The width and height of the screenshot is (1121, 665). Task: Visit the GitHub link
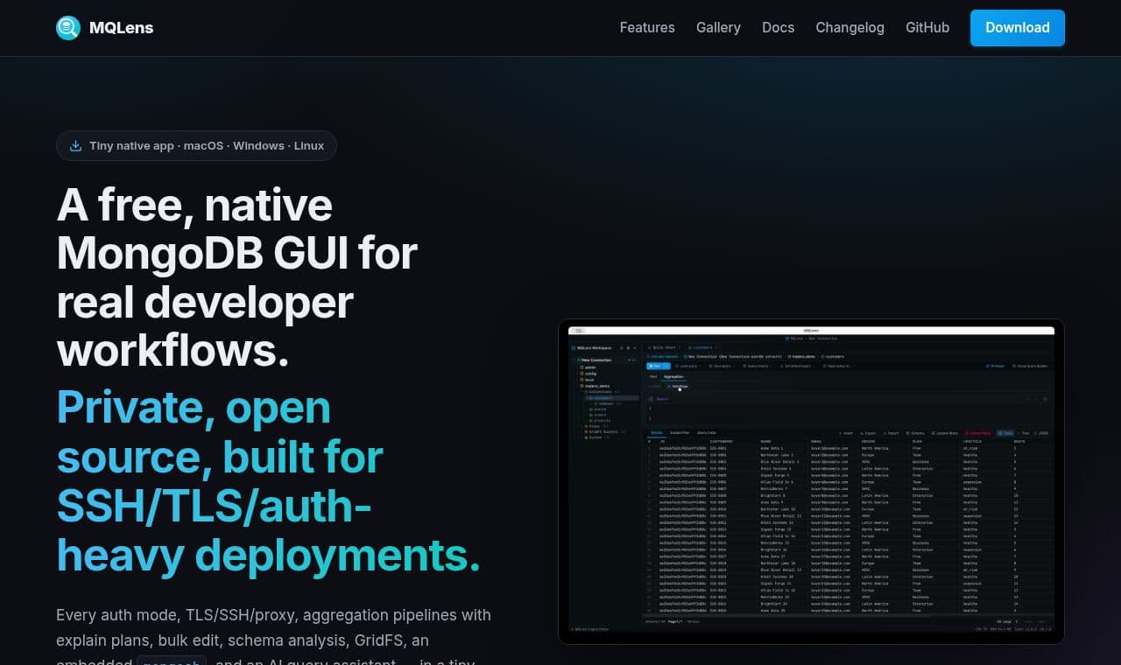click(x=927, y=28)
